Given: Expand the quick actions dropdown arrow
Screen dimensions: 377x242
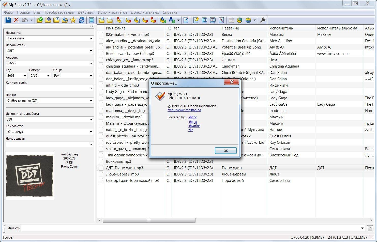Looking at the screenshot, I should pyautogui.click(x=178, y=20).
